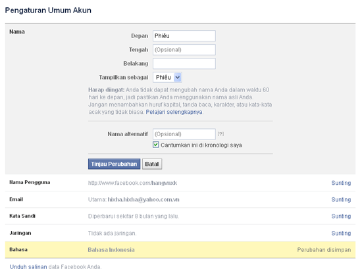
Task: Click Sunting for Nama Pengguna
Action: tap(341, 183)
